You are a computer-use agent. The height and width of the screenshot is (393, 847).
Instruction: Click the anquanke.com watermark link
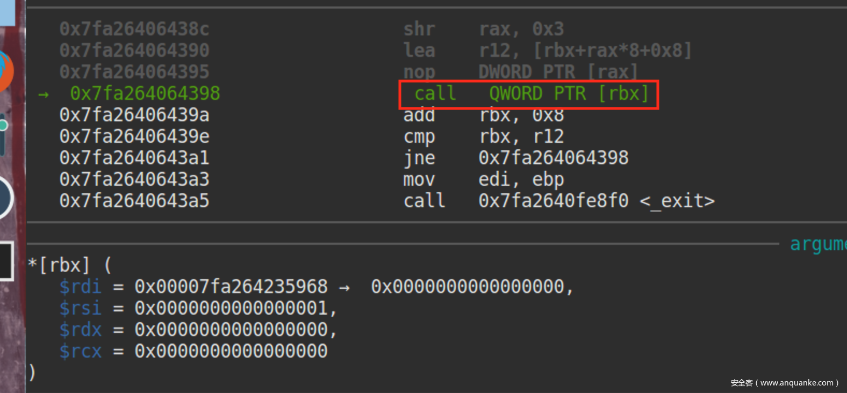[785, 383]
